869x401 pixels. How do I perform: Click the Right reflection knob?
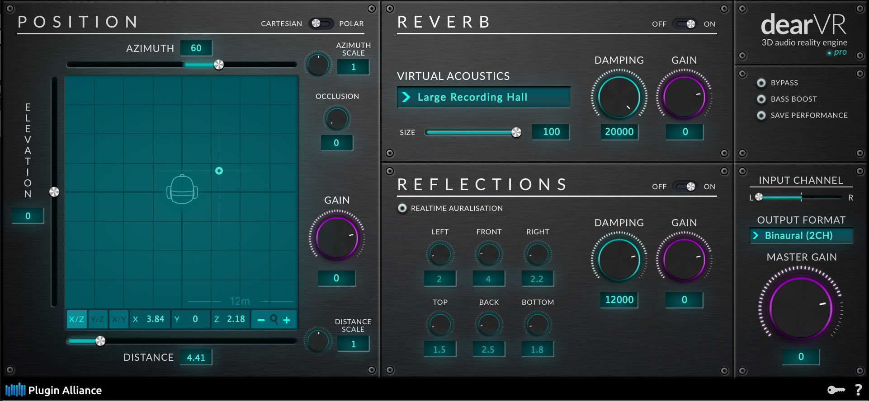pyautogui.click(x=538, y=254)
